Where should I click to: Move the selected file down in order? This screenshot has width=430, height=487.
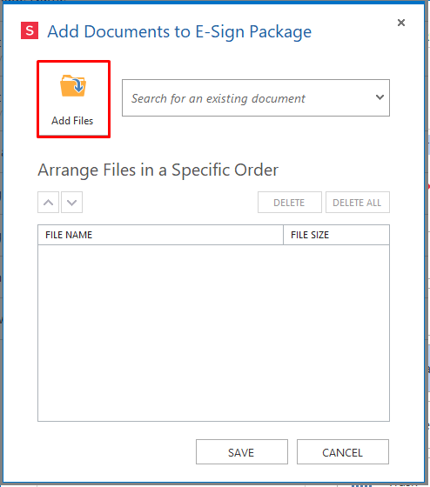pos(72,203)
